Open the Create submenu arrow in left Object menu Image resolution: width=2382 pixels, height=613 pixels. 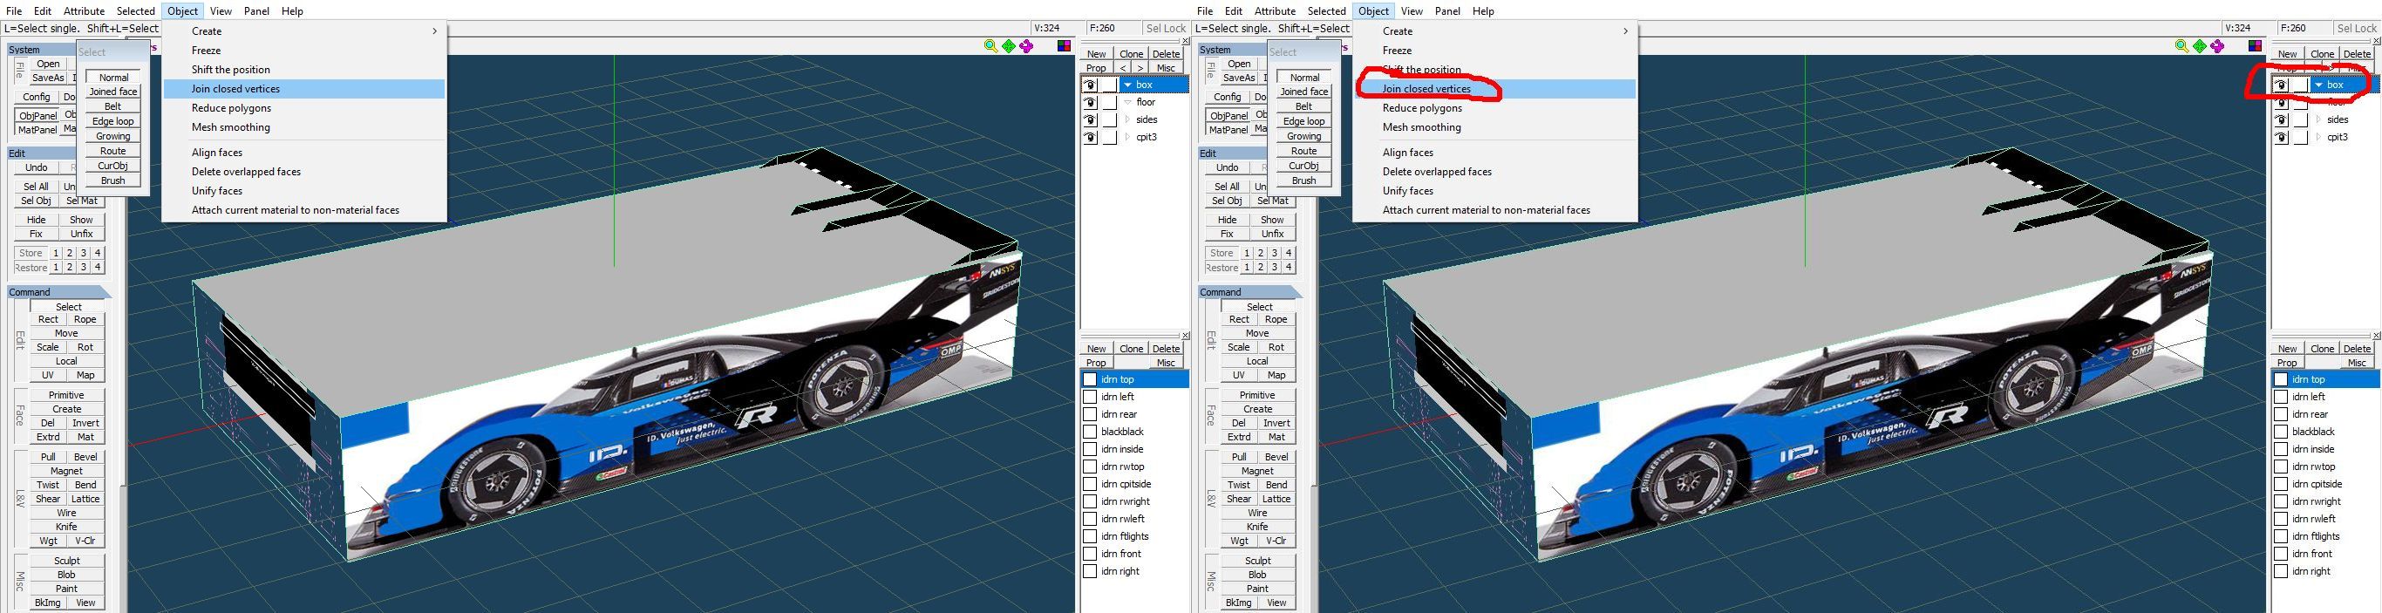point(433,31)
